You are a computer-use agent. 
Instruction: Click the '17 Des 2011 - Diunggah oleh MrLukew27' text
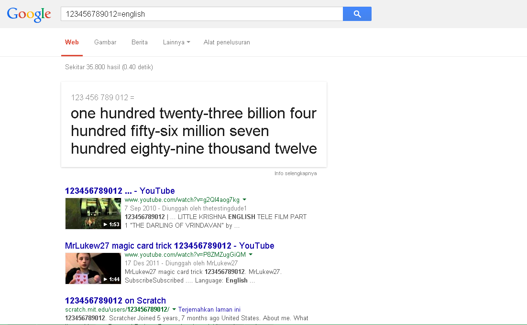181,263
